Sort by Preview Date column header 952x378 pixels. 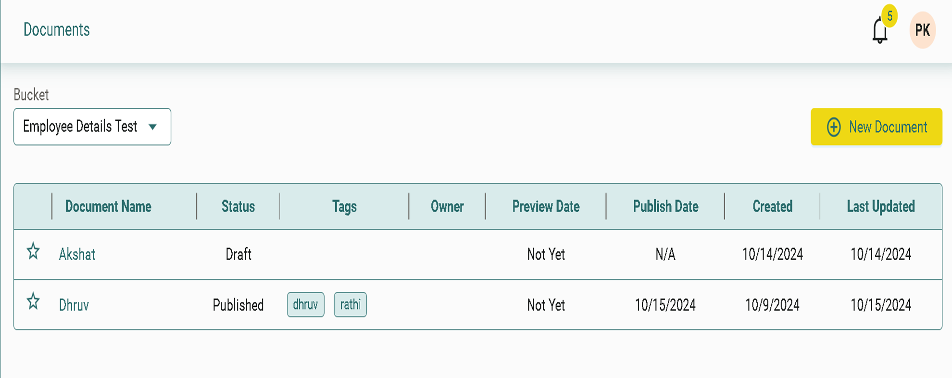546,207
